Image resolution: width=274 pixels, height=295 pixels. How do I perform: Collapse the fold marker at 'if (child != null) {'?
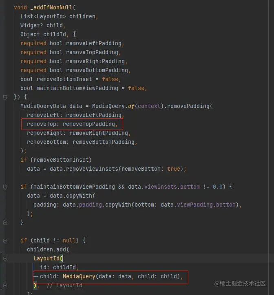click(5, 241)
